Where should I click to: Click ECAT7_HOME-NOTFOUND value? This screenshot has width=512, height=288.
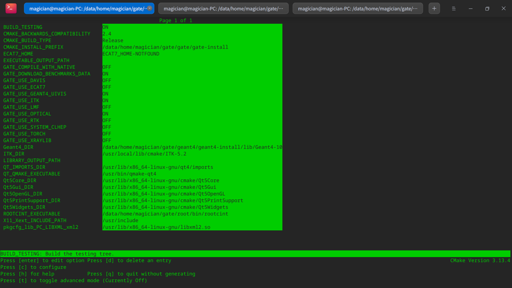(131, 54)
